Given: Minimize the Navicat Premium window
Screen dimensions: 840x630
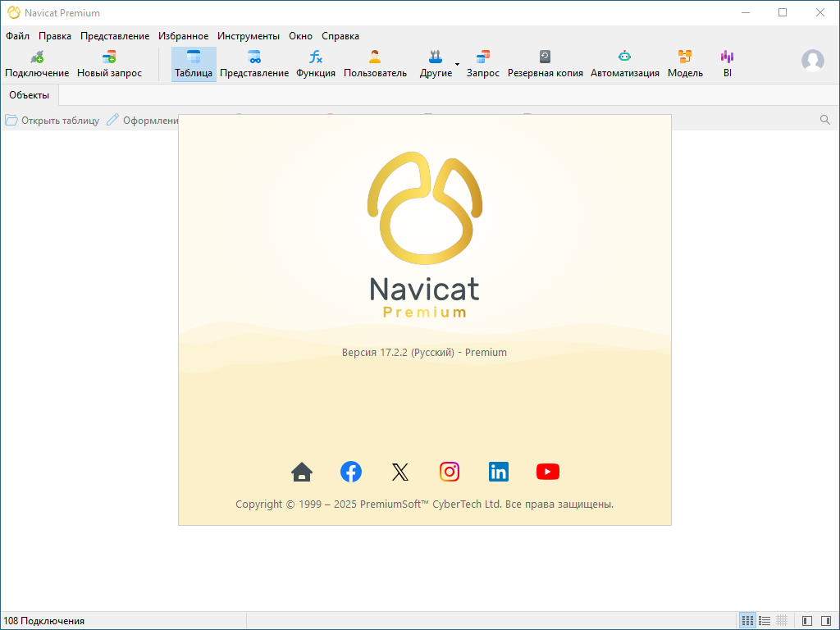Looking at the screenshot, I should click(x=745, y=13).
